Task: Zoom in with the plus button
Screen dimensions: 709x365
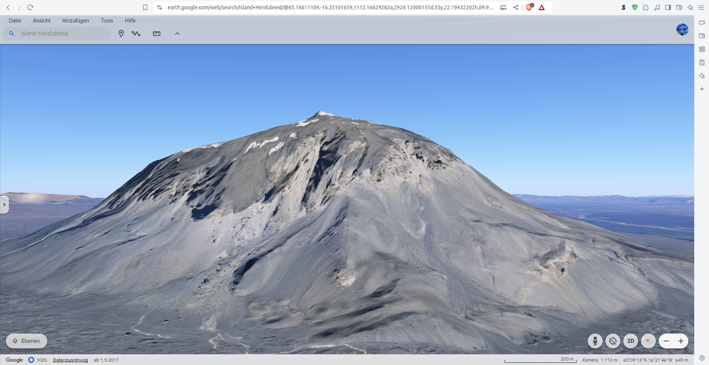Action: (x=681, y=341)
